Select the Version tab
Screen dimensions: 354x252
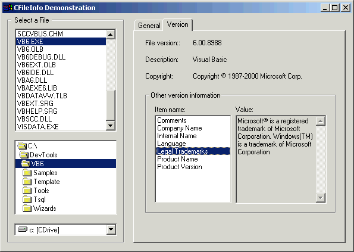pos(178,24)
